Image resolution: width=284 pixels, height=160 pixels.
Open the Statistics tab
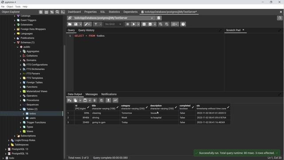click(x=114, y=12)
